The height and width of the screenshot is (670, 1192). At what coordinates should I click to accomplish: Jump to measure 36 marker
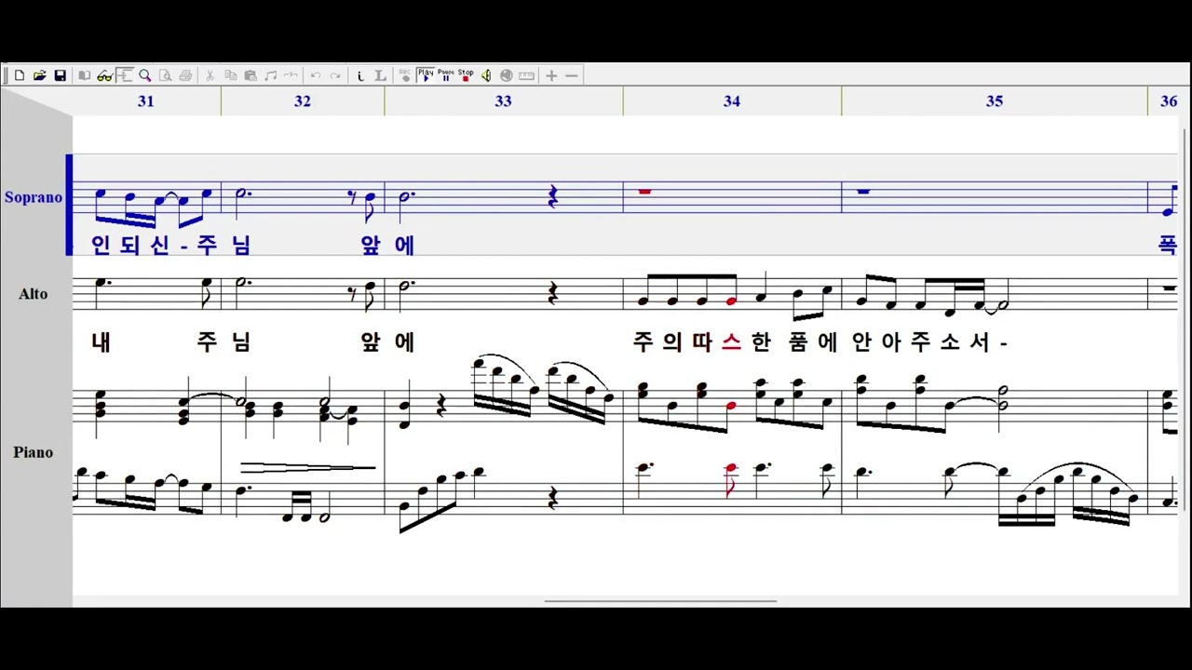[x=1169, y=100]
